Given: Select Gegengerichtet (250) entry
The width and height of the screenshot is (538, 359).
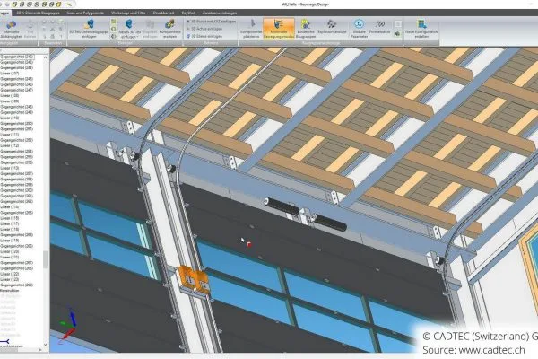Looking at the screenshot, I should coord(17,123).
